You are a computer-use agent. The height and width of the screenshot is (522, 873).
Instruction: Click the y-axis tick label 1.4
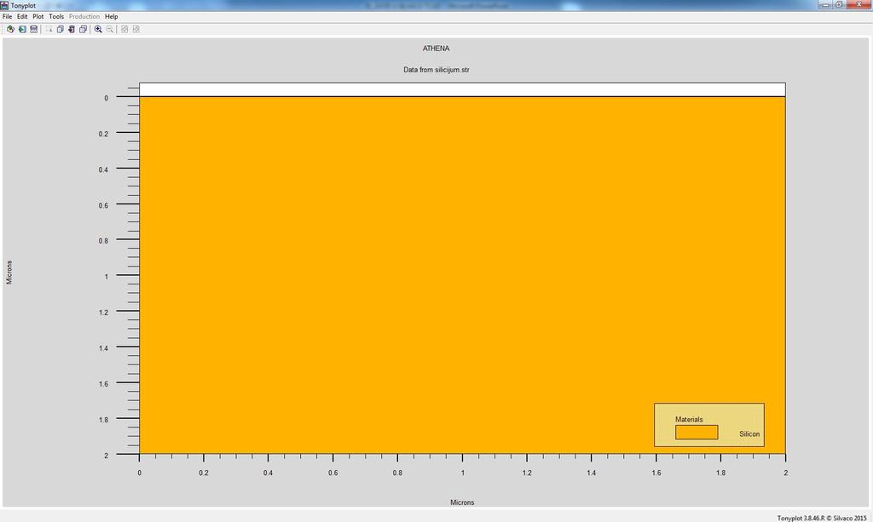point(103,348)
